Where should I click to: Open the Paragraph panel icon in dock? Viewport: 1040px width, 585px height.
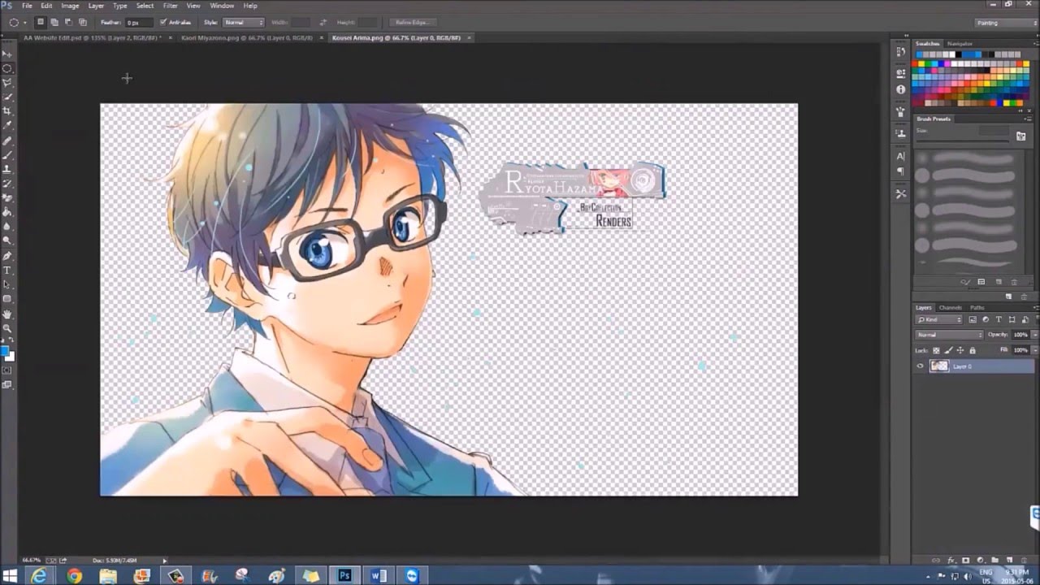pos(900,171)
